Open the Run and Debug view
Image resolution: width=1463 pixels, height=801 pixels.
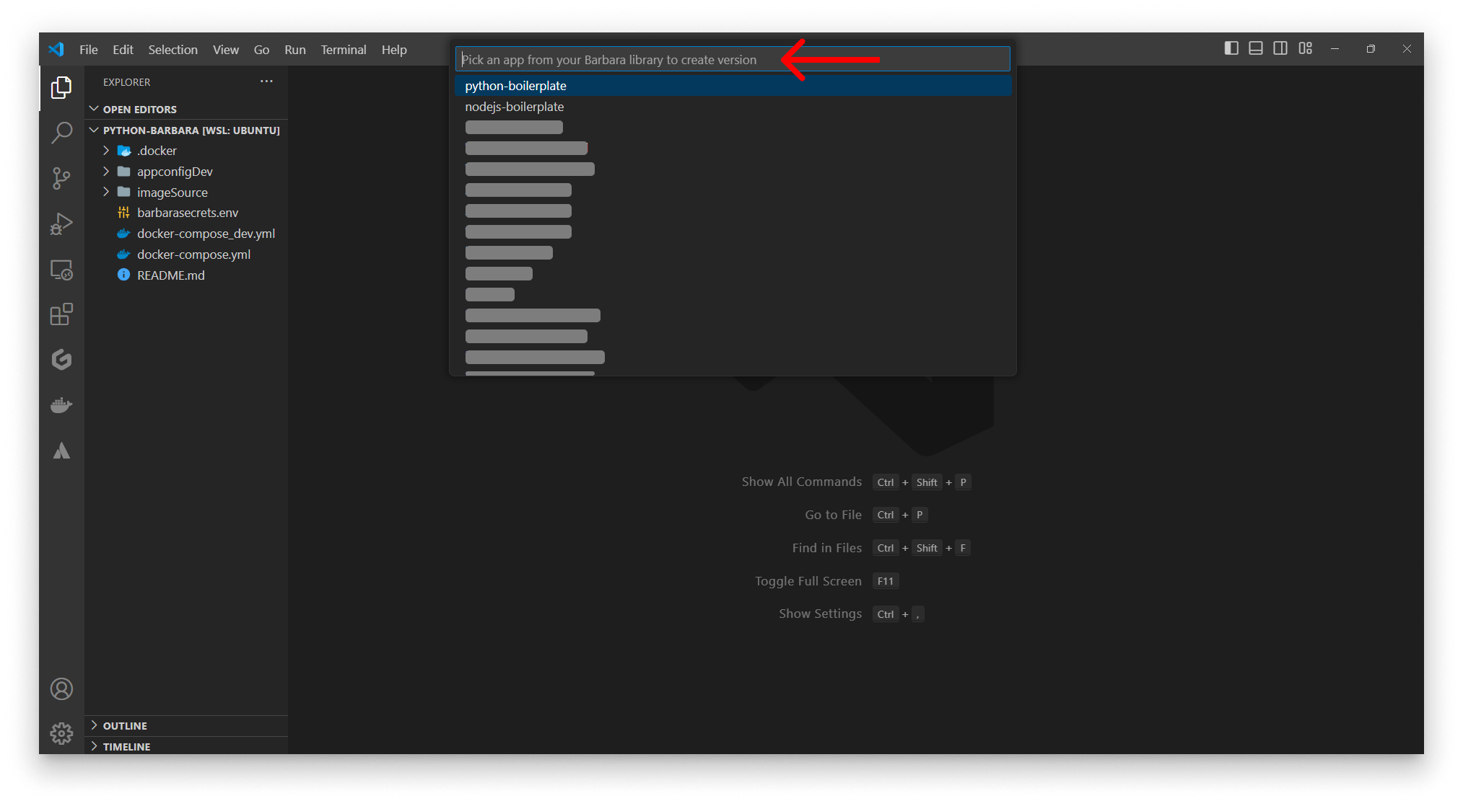[x=61, y=224]
